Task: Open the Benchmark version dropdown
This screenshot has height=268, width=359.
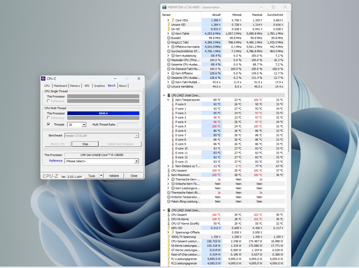Action: [x=137, y=136]
